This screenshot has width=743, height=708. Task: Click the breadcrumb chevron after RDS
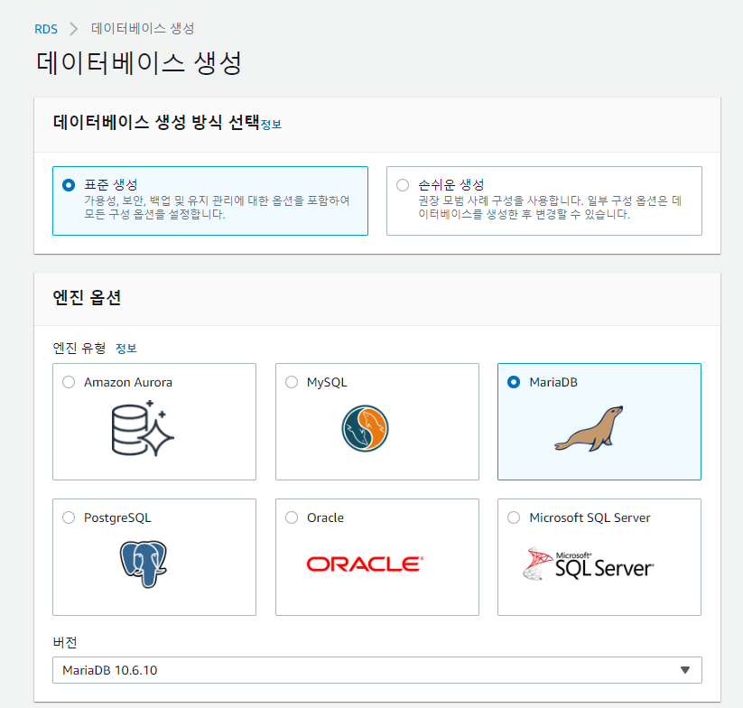click(x=73, y=29)
